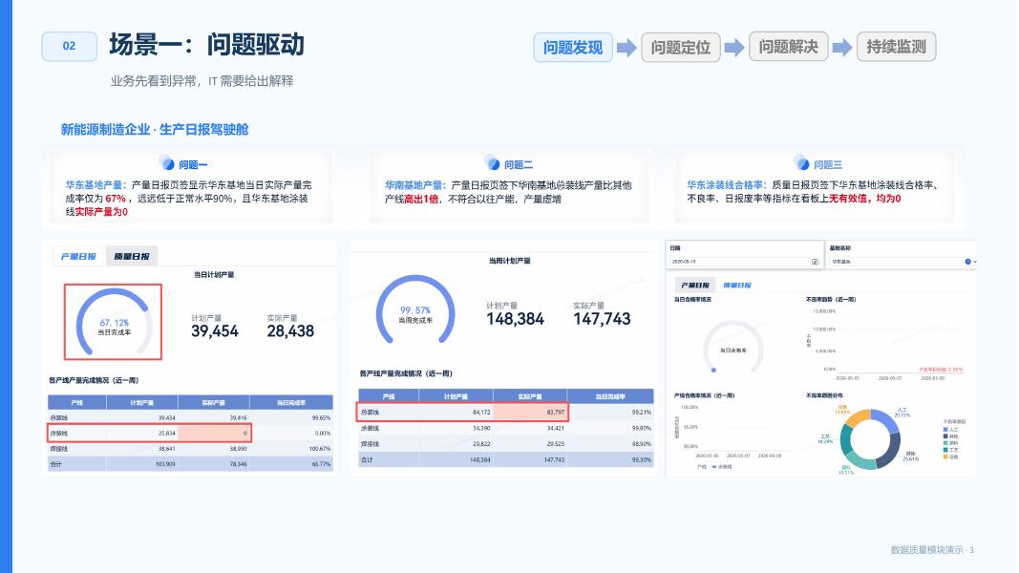The width and height of the screenshot is (1019, 573).
Task: Click the blue sphere icon beside 问题二
Action: point(492,163)
